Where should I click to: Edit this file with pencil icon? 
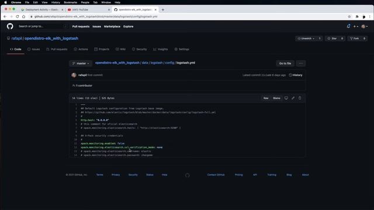293,98
